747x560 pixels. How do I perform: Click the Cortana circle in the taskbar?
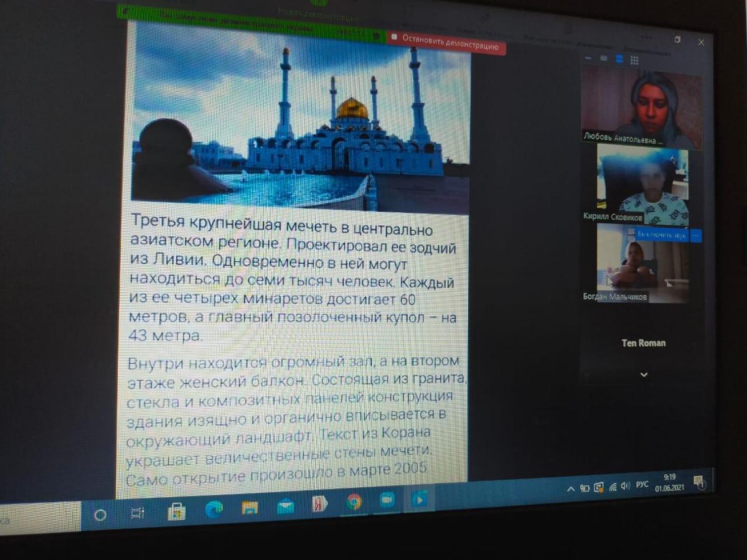pyautogui.click(x=100, y=516)
